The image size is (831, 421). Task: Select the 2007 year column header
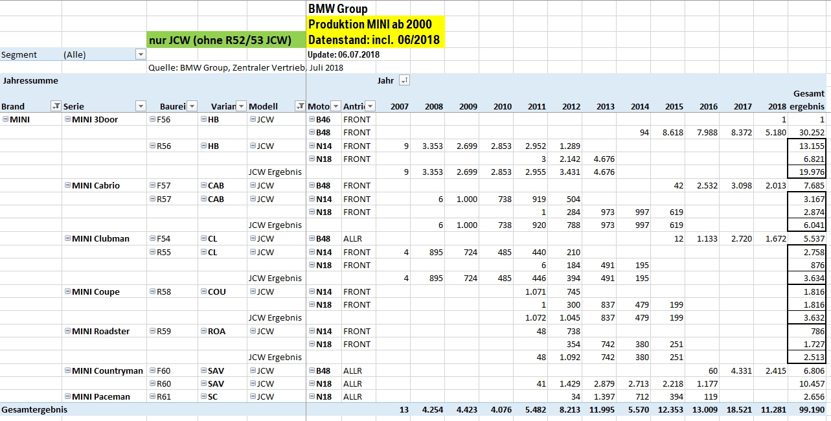(400, 106)
